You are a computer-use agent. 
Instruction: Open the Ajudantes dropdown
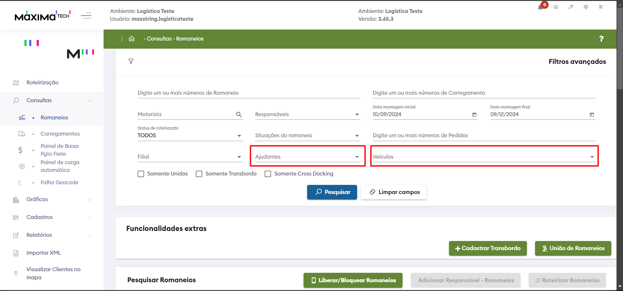307,157
